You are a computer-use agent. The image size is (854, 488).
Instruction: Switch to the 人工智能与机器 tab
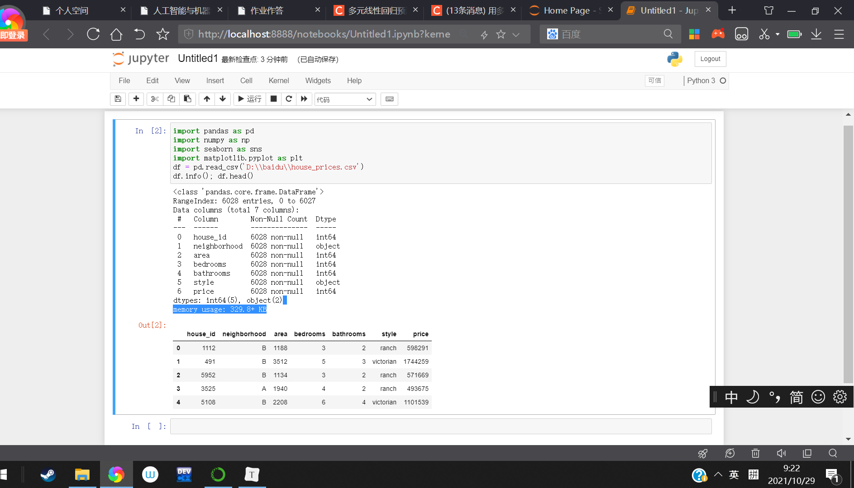click(181, 10)
